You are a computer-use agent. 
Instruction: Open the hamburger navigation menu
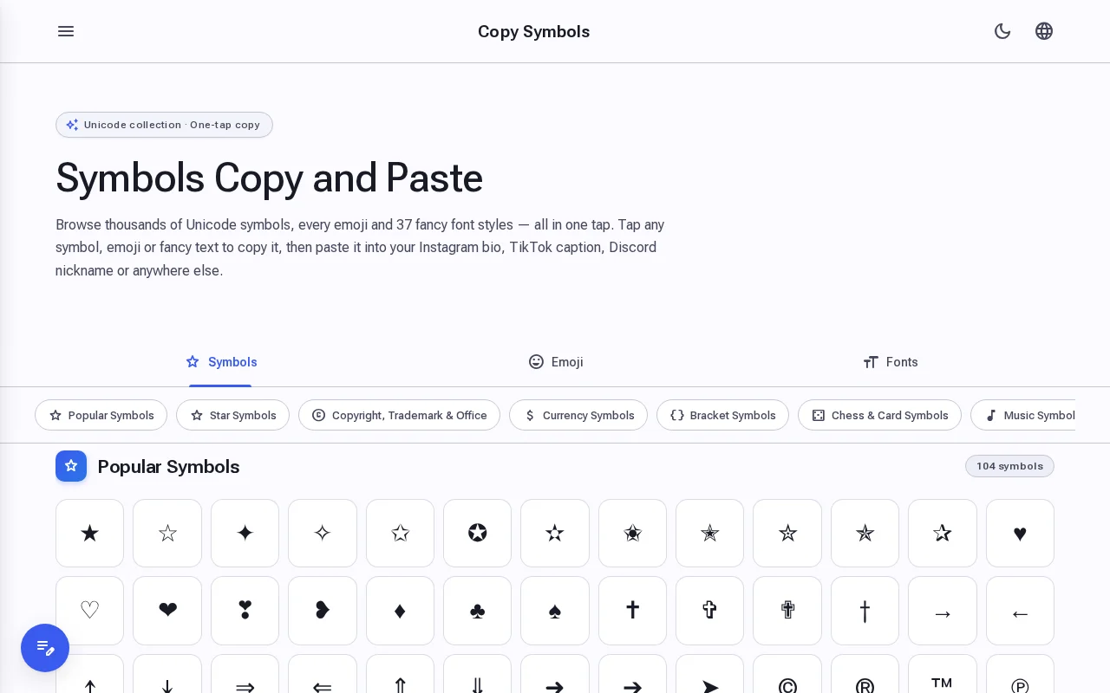pyautogui.click(x=66, y=31)
